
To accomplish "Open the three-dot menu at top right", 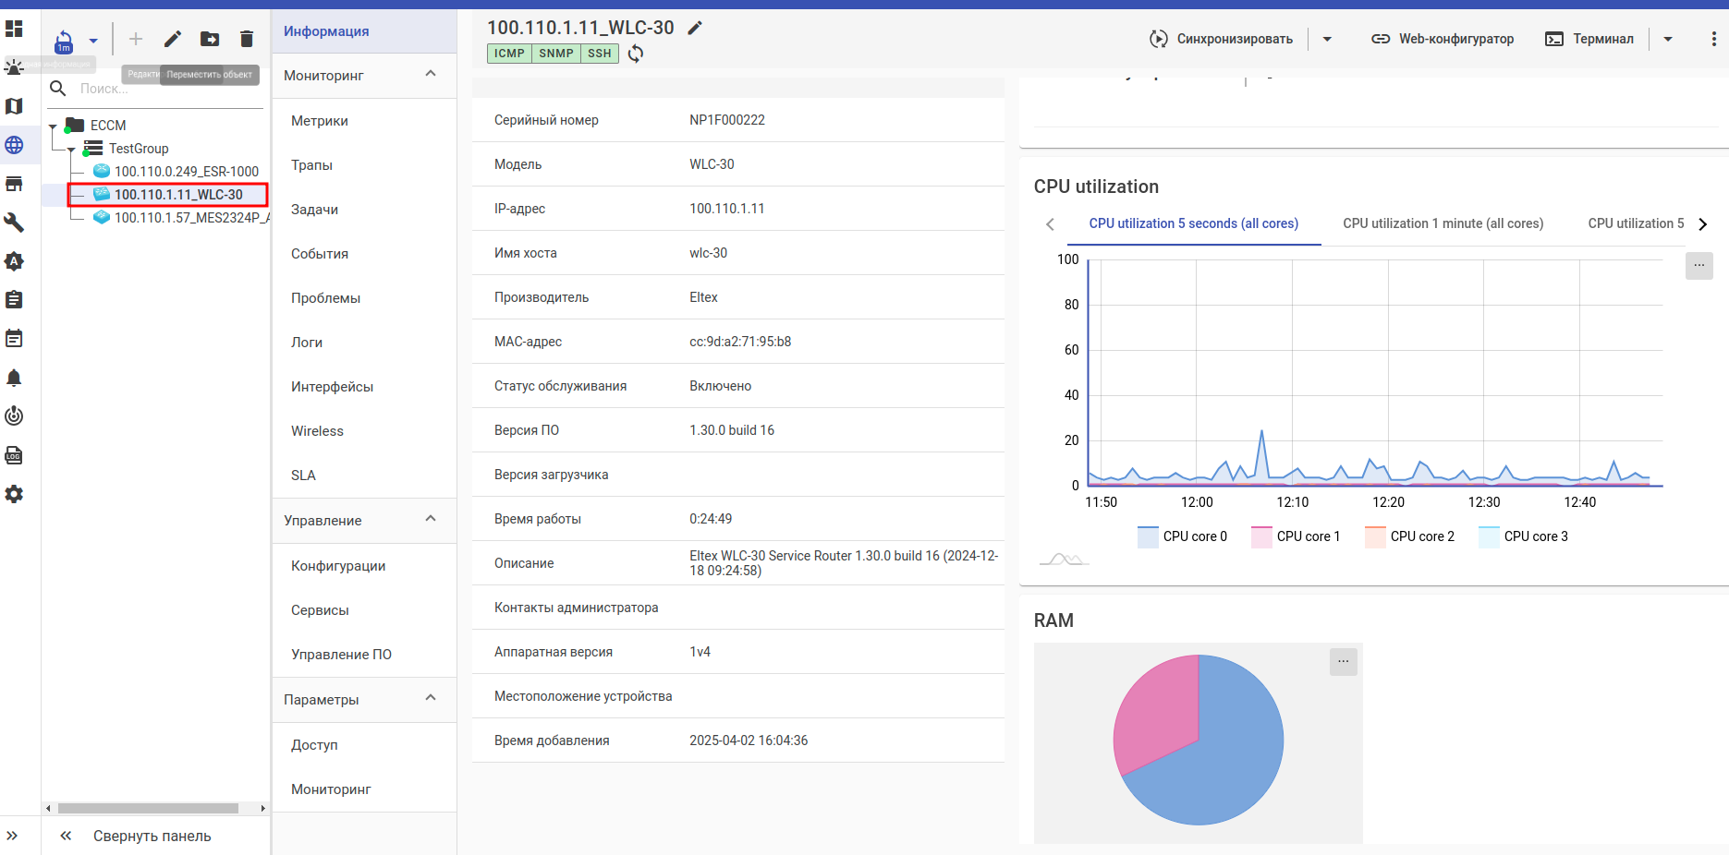I will click(x=1713, y=39).
